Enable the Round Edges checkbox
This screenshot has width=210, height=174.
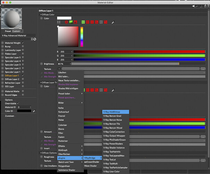coord(23,95)
